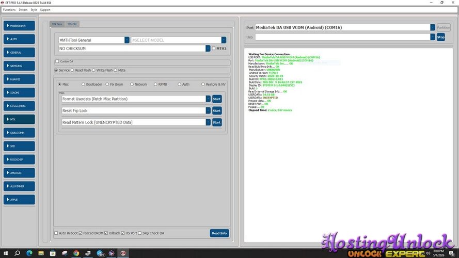Toggle the Auto Reboot checkbox
Screen dimensions: 459x258
coord(56,233)
